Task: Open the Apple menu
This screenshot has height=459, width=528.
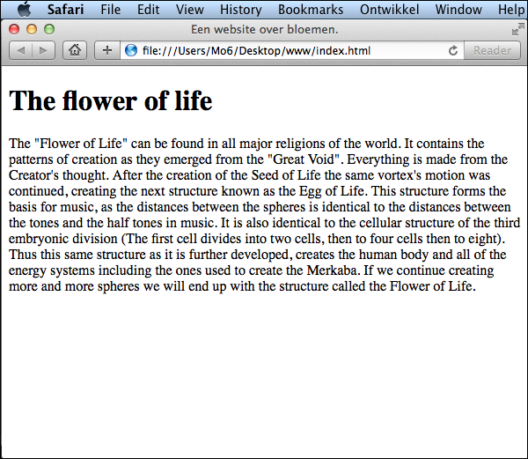Action: tap(24, 10)
